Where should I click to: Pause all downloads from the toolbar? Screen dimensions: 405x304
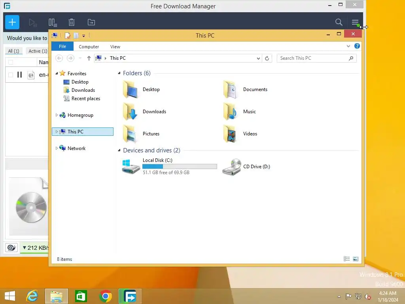click(x=53, y=23)
